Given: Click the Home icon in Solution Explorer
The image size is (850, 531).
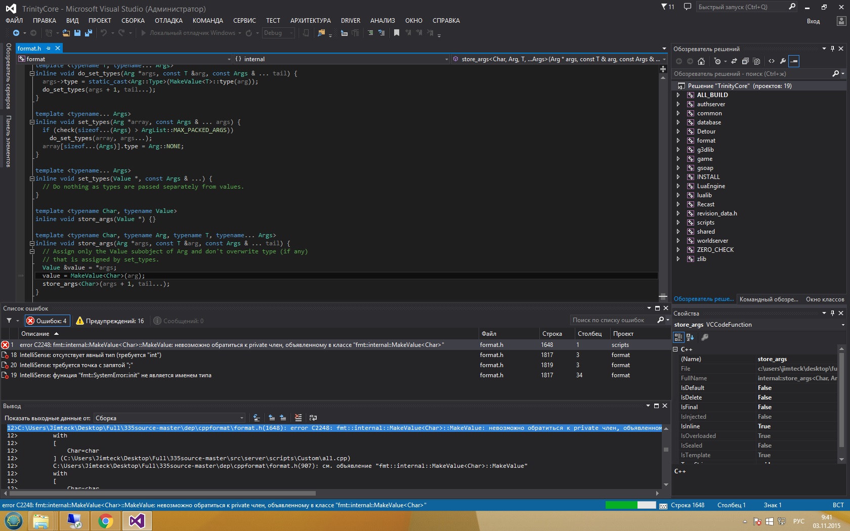Looking at the screenshot, I should click(x=701, y=61).
